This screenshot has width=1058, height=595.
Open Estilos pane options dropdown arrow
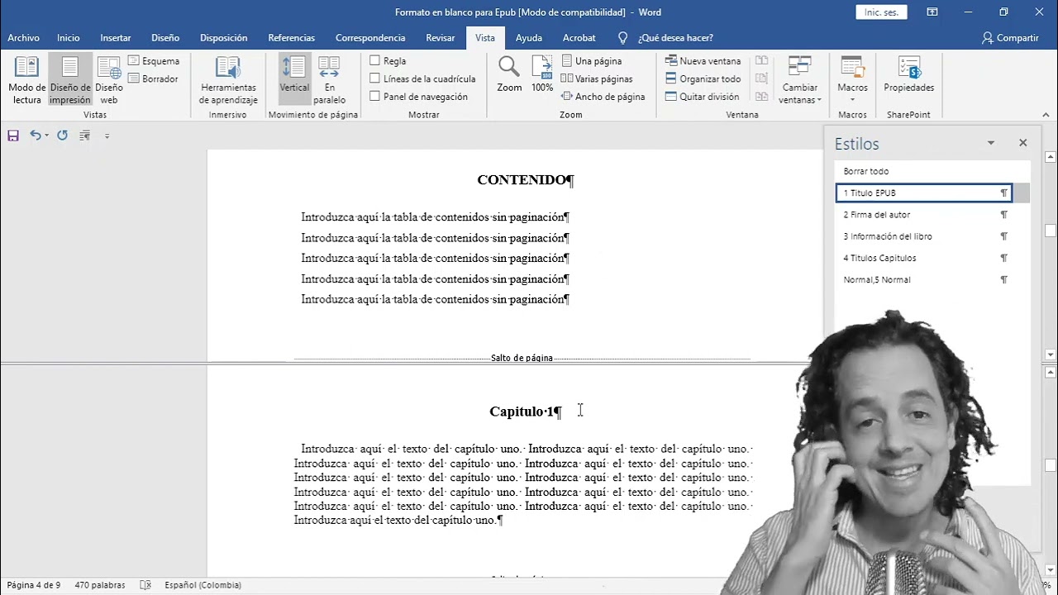click(991, 143)
